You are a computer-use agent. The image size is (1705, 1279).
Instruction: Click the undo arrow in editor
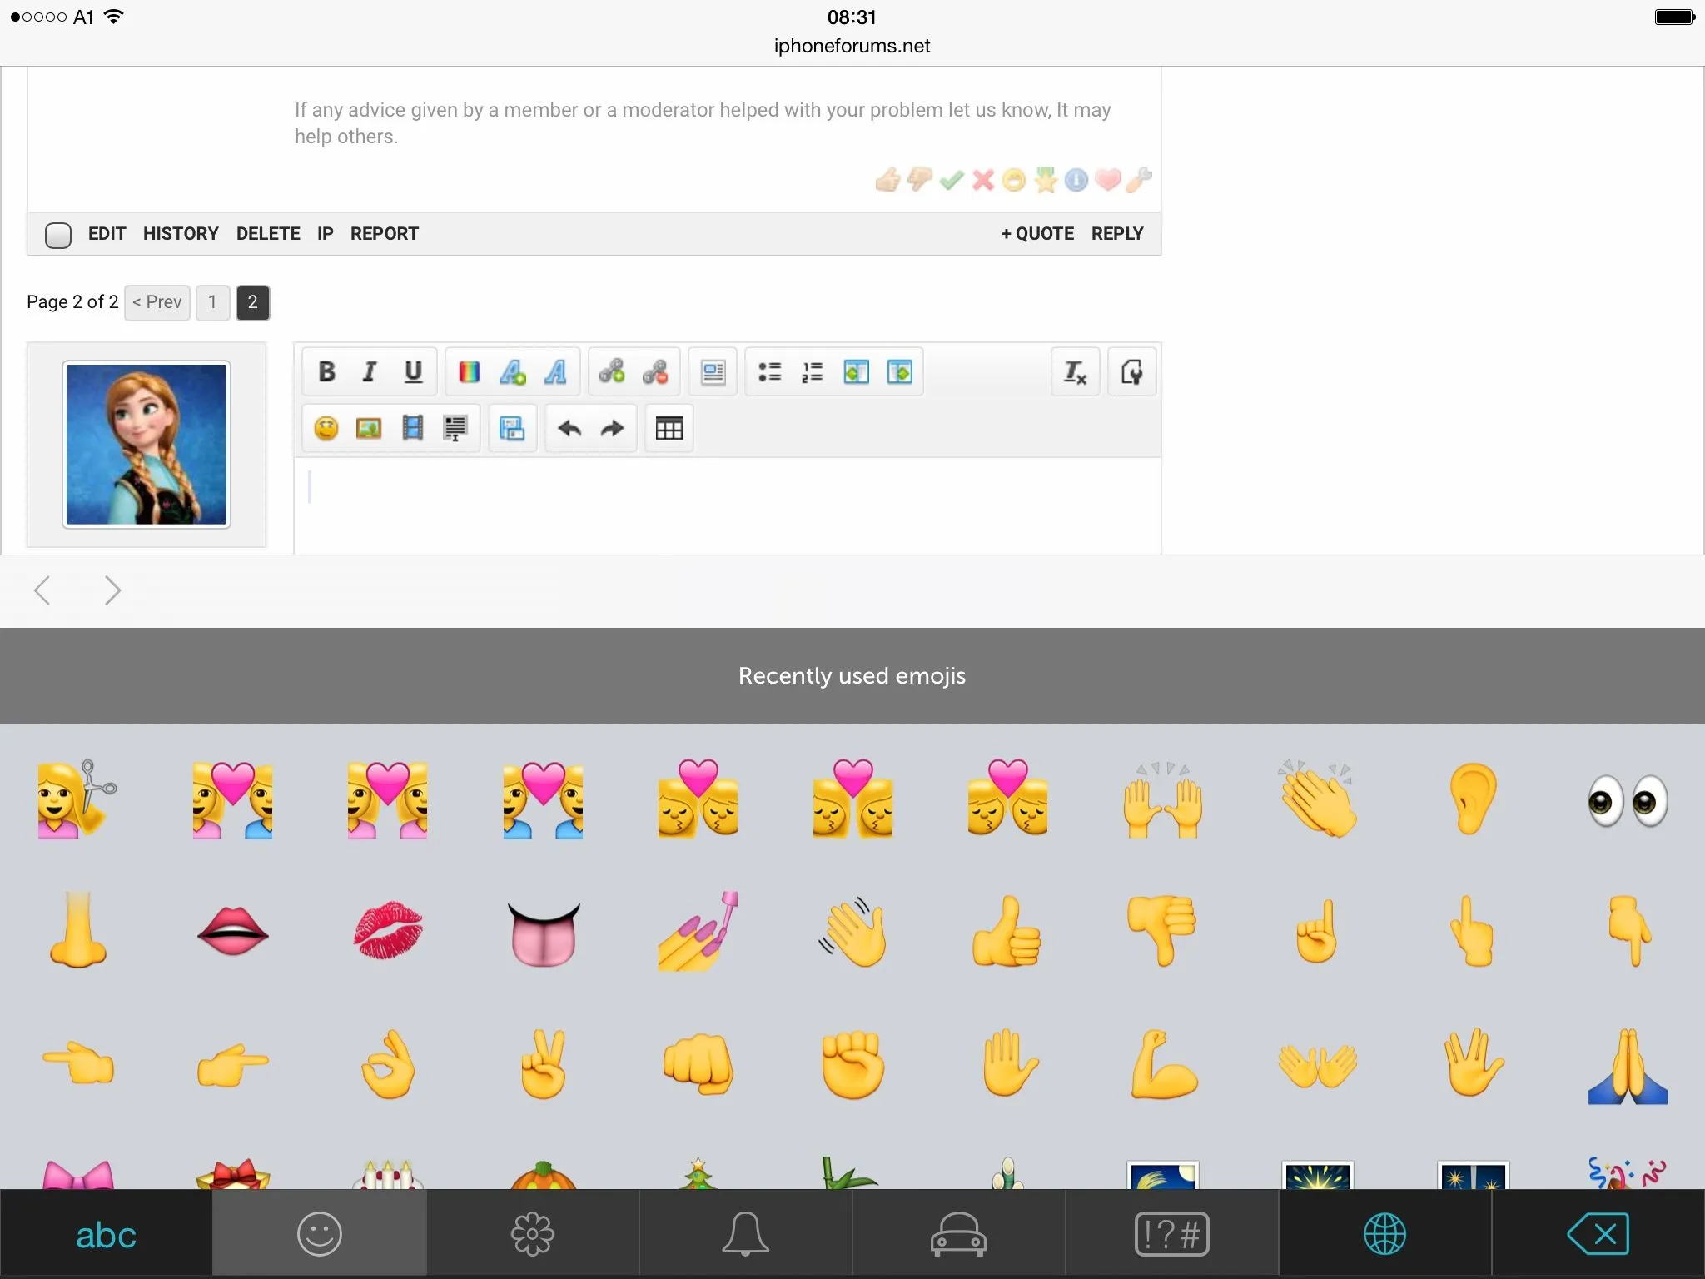[569, 429]
